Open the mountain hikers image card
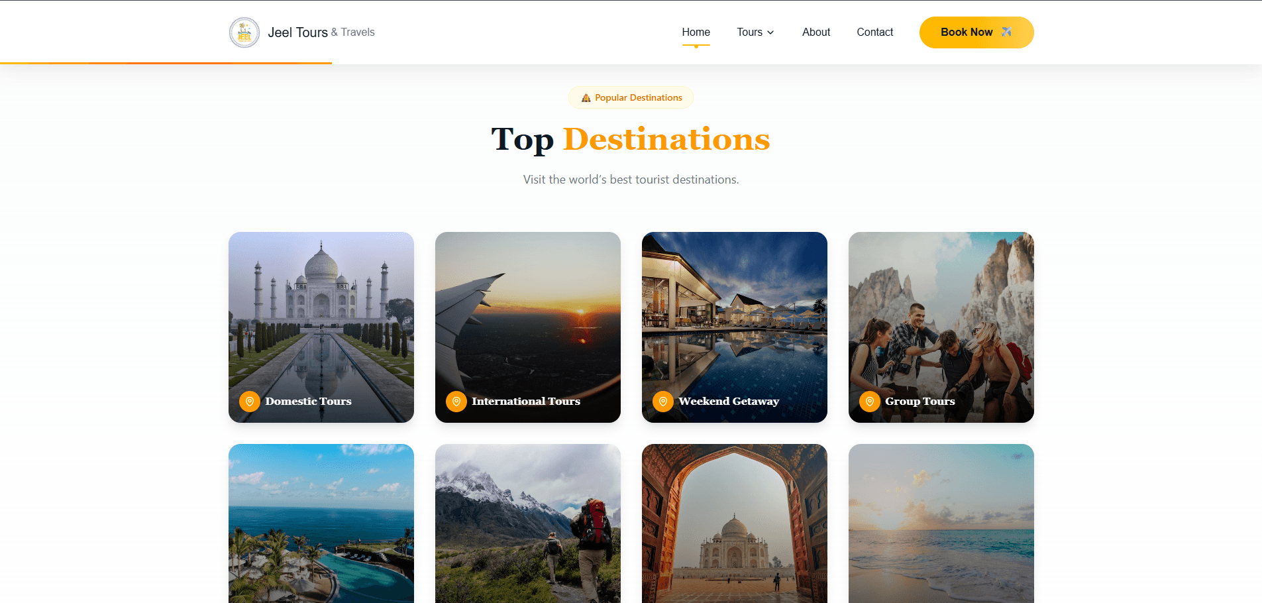This screenshot has height=603, width=1262. 528,523
